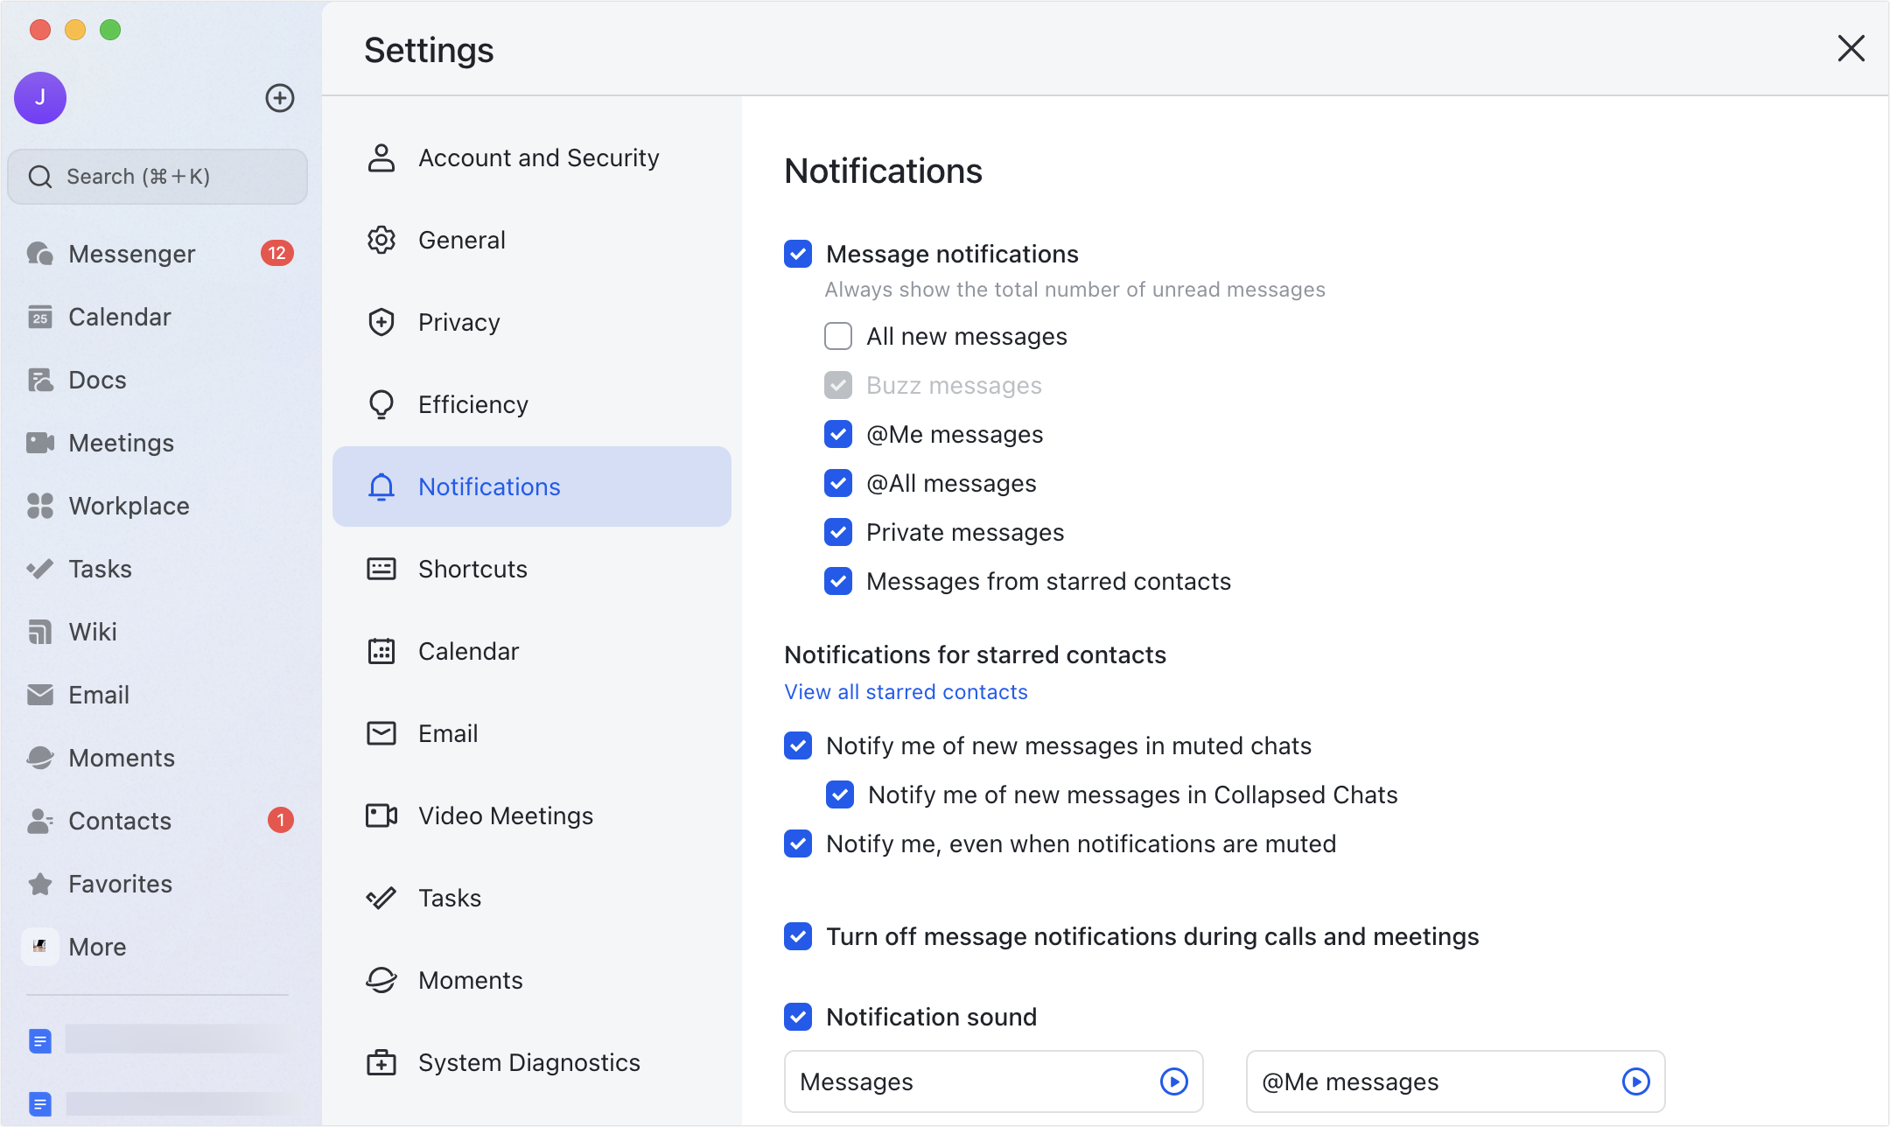
Task: Create new with the plus button
Action: [279, 98]
